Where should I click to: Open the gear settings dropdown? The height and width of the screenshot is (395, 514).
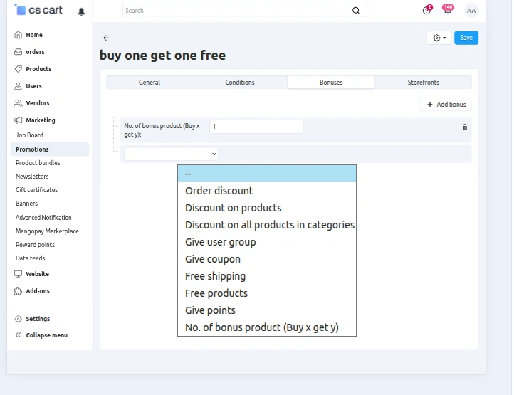coord(439,38)
